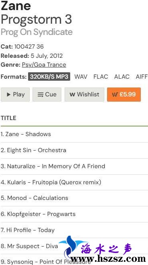148x265 pixels.
Task: Click artist name Zane heading
Action: [x=16, y=6]
